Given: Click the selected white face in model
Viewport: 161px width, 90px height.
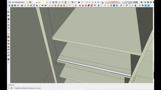Looking at the screenshot, I should click(94, 67).
